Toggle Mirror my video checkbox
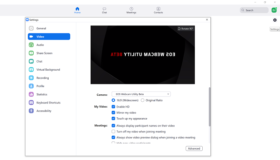 pyautogui.click(x=113, y=112)
